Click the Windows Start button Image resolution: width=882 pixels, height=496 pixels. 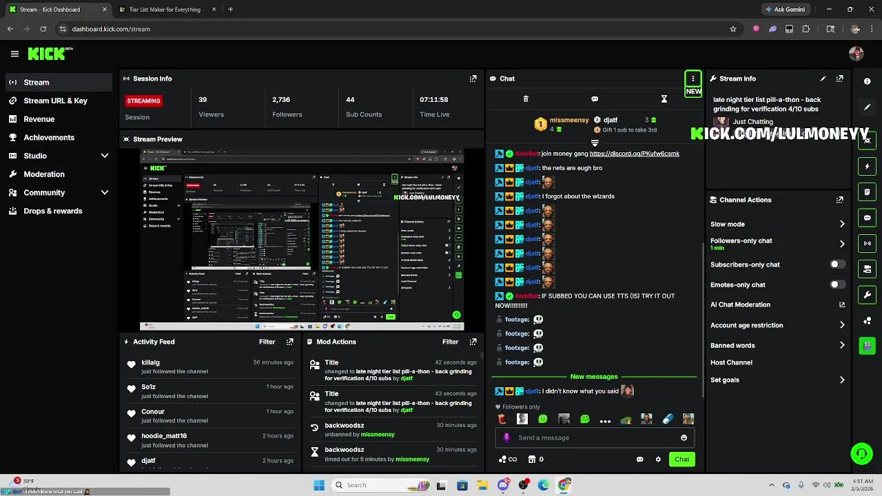[x=319, y=485]
